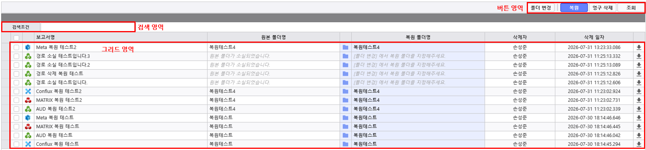
Task: Click the 복원 restore button
Action: (x=574, y=8)
